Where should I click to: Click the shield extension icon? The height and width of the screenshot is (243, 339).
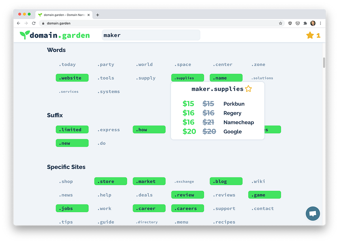290,23
